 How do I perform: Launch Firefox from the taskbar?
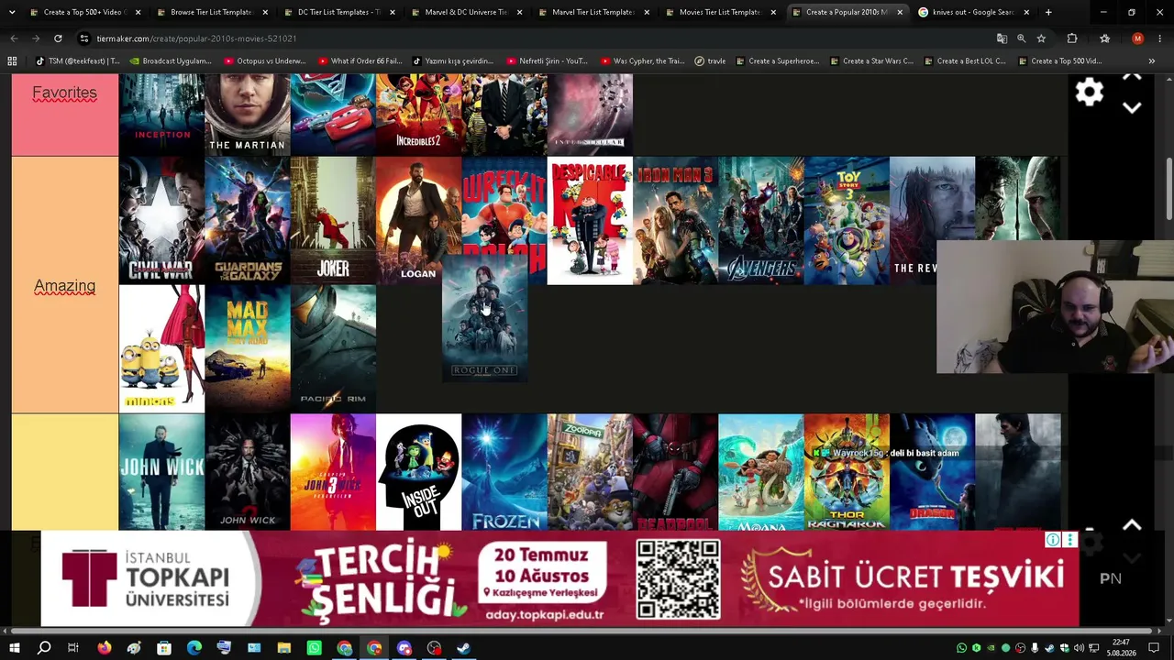104,648
